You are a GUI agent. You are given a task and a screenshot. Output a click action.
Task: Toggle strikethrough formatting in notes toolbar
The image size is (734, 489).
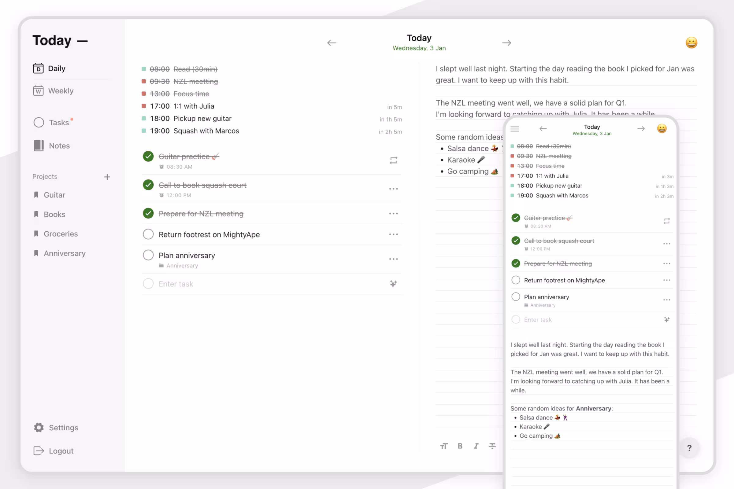pyautogui.click(x=492, y=446)
